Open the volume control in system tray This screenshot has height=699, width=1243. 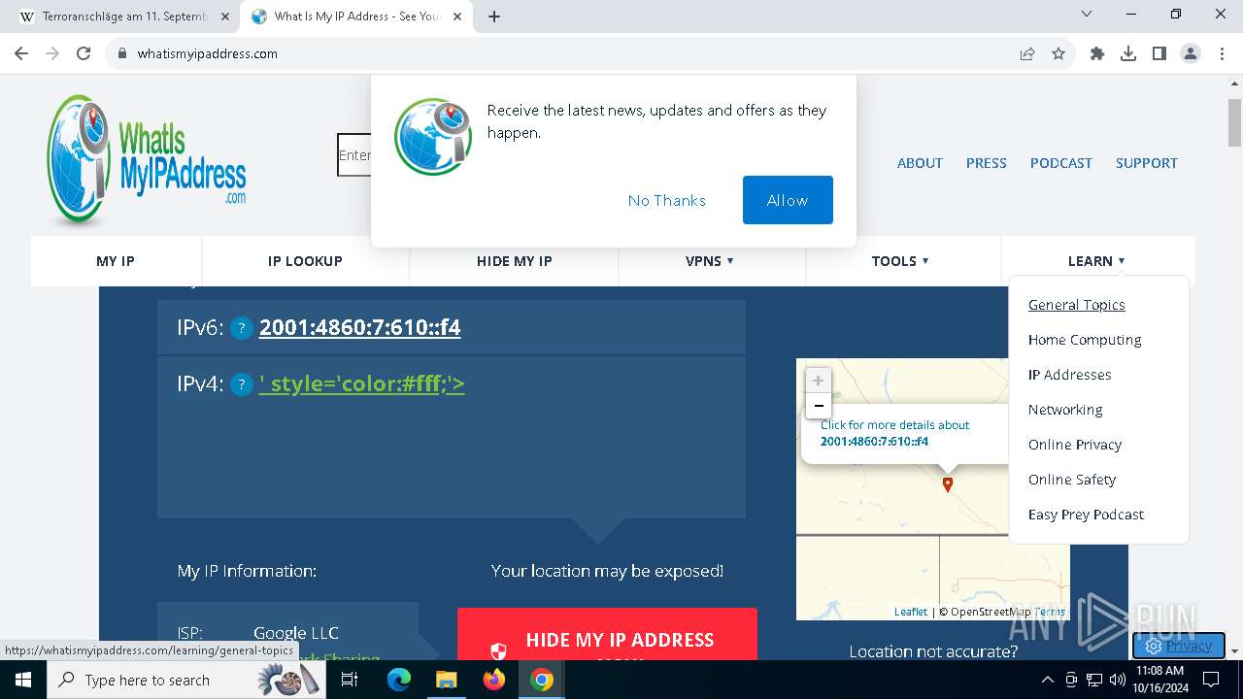coord(1118,680)
